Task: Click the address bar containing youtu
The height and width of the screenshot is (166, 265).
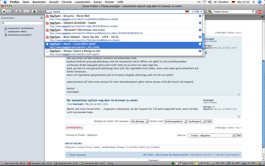Action: 118,12
